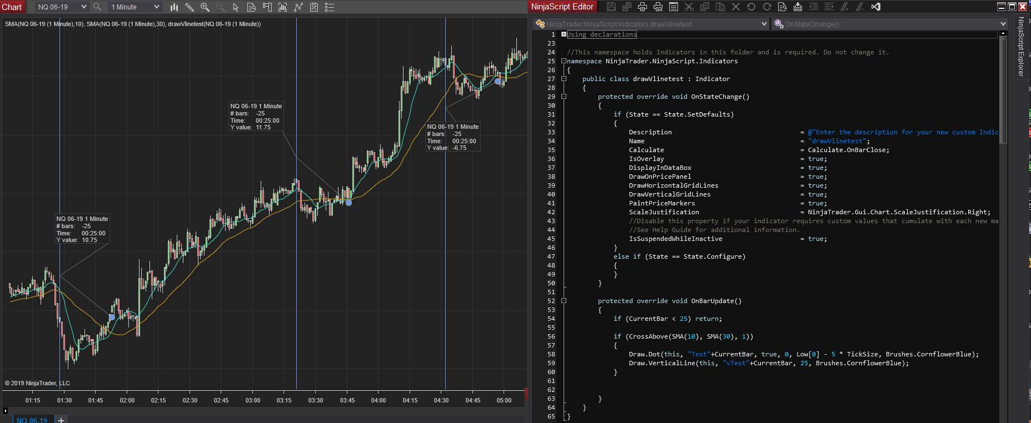1031x423 pixels.
Task: Add a new chart tab with plus button
Action: (61, 420)
